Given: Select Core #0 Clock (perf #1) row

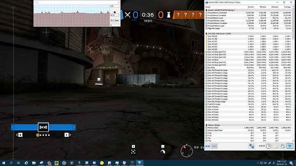Looking at the screenshot, I should tap(248, 52).
